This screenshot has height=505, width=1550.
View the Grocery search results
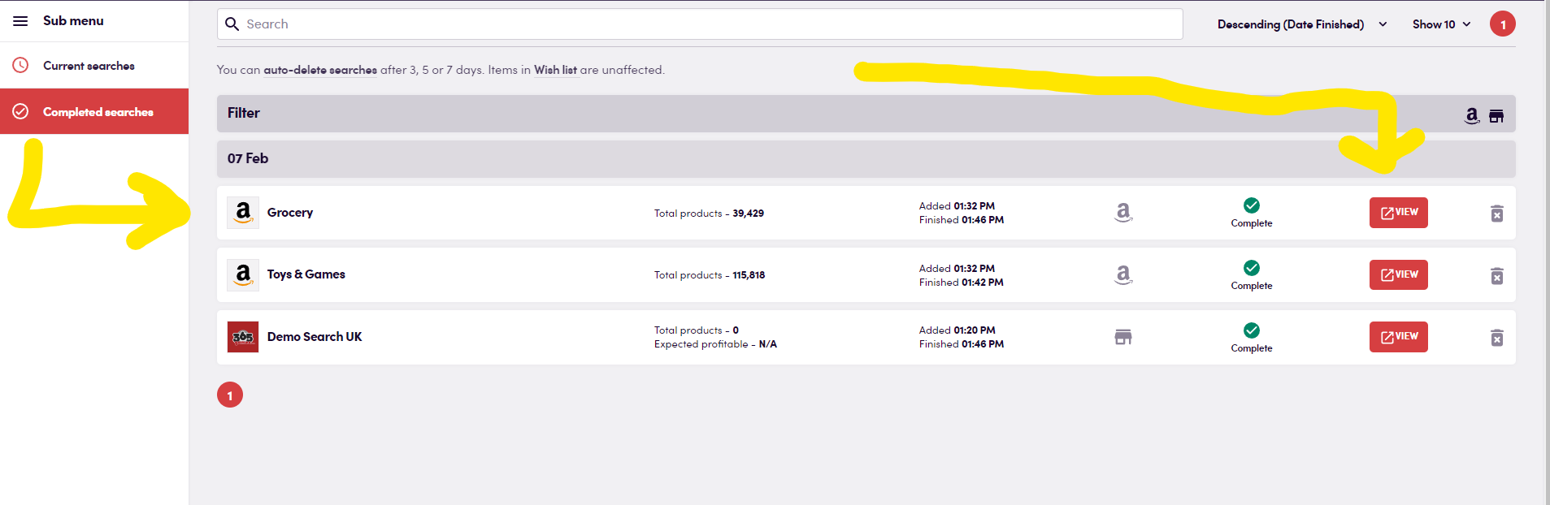click(x=1398, y=213)
